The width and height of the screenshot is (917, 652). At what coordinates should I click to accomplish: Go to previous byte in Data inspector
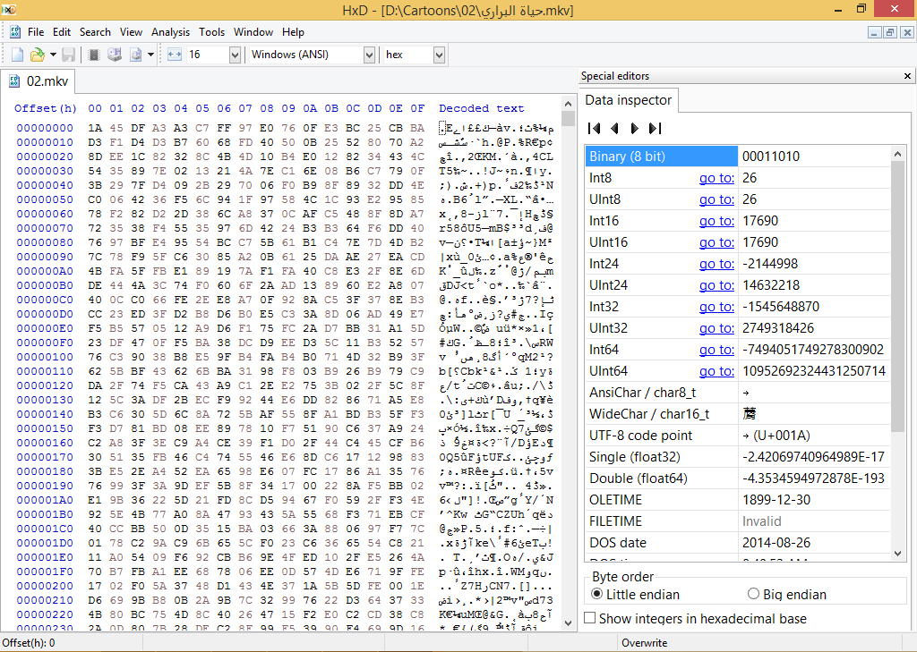(614, 128)
